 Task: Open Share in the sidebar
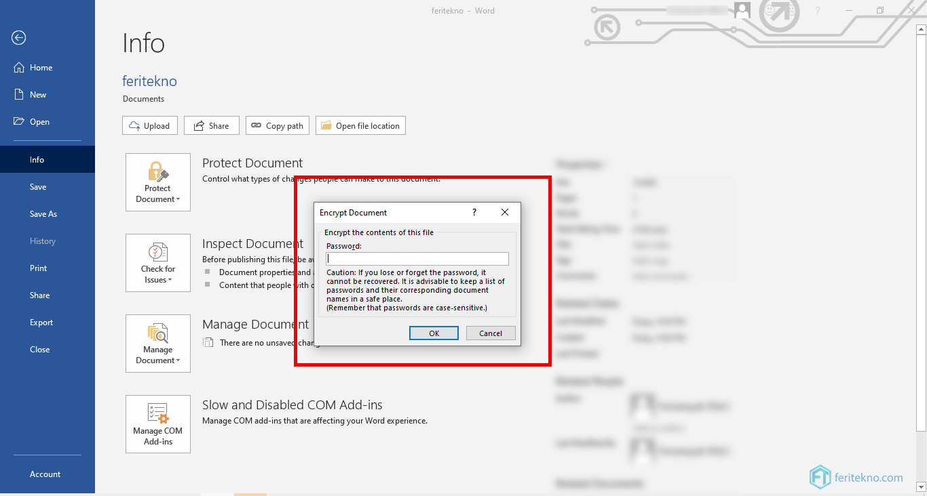(x=48, y=295)
